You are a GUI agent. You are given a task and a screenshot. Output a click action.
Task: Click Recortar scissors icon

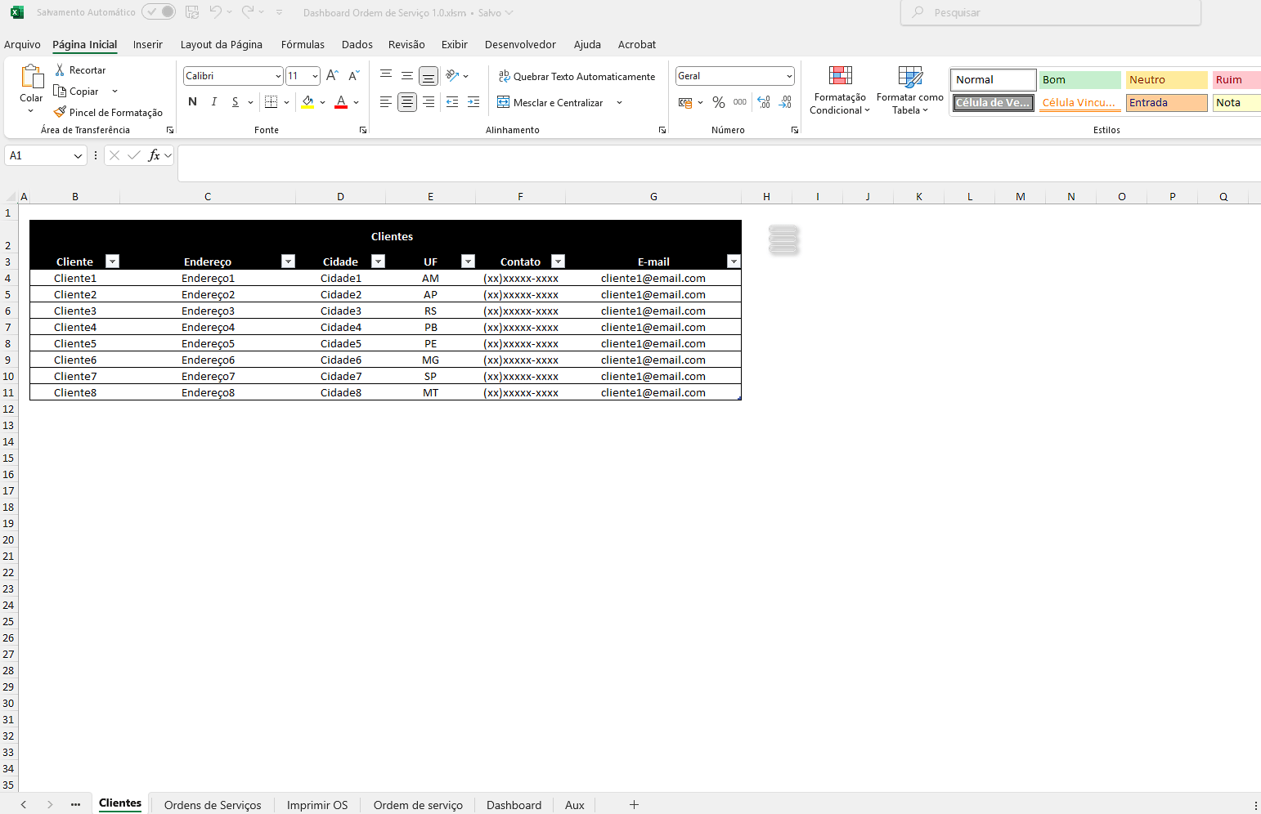click(x=60, y=70)
